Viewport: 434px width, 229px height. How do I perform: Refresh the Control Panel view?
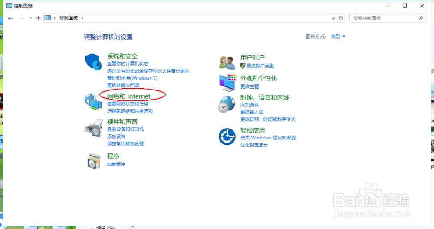(x=341, y=18)
